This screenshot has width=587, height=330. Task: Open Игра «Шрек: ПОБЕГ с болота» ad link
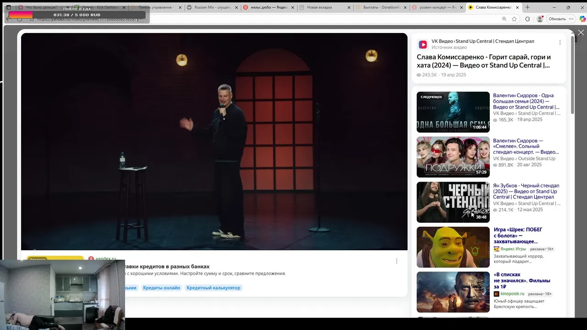tap(518, 236)
